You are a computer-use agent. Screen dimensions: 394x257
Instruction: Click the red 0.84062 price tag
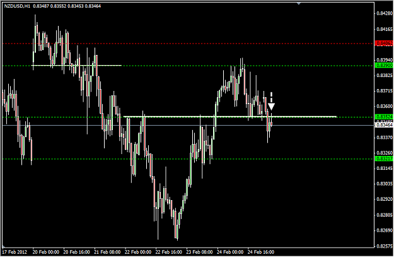[384, 44]
